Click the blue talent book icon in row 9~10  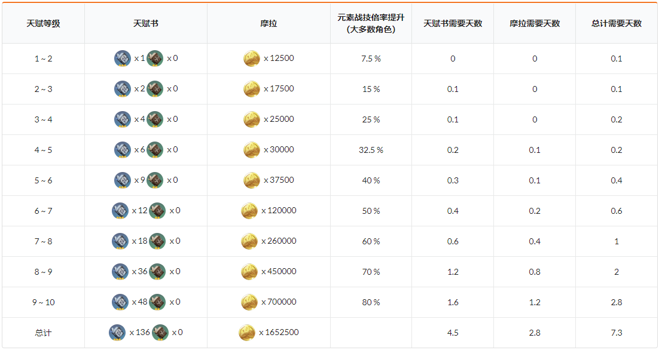coord(120,302)
